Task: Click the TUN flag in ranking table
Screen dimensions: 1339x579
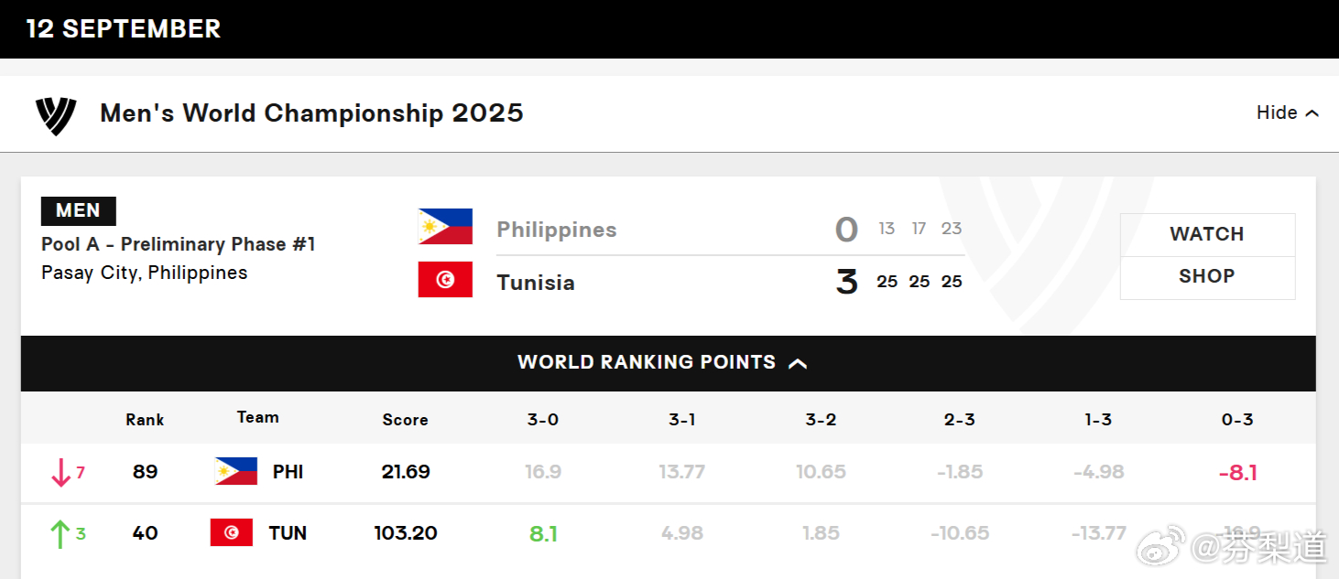Action: [x=231, y=532]
